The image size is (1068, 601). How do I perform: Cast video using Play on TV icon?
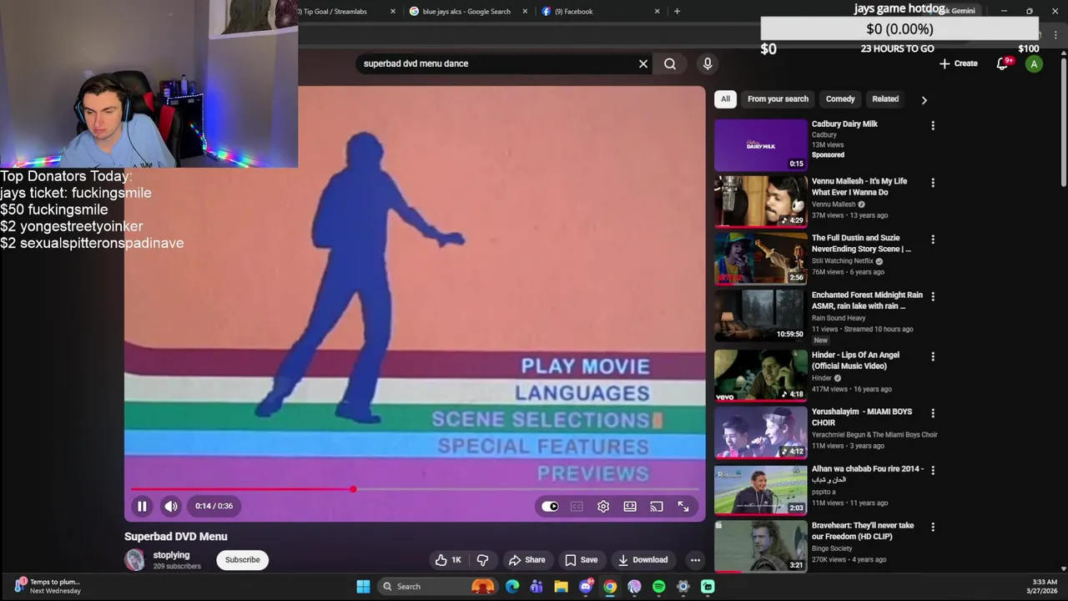(x=657, y=506)
